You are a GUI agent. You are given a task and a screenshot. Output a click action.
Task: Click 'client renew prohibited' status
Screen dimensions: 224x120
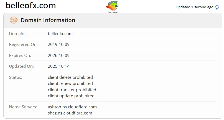[70, 84]
